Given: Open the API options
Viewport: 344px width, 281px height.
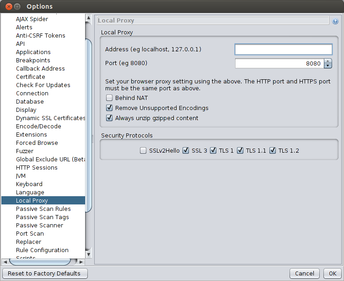Looking at the screenshot, I should coord(20,44).
